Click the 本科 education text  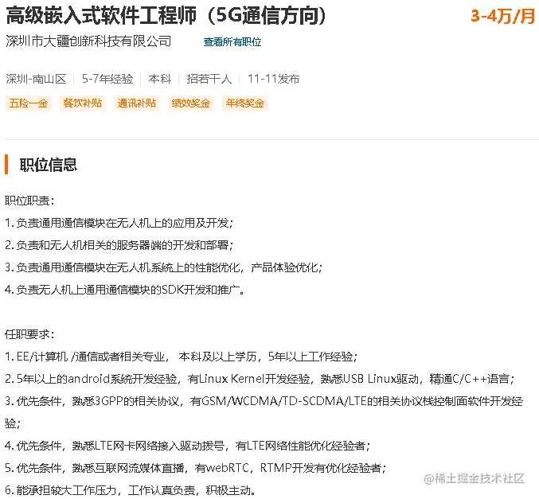pos(160,79)
